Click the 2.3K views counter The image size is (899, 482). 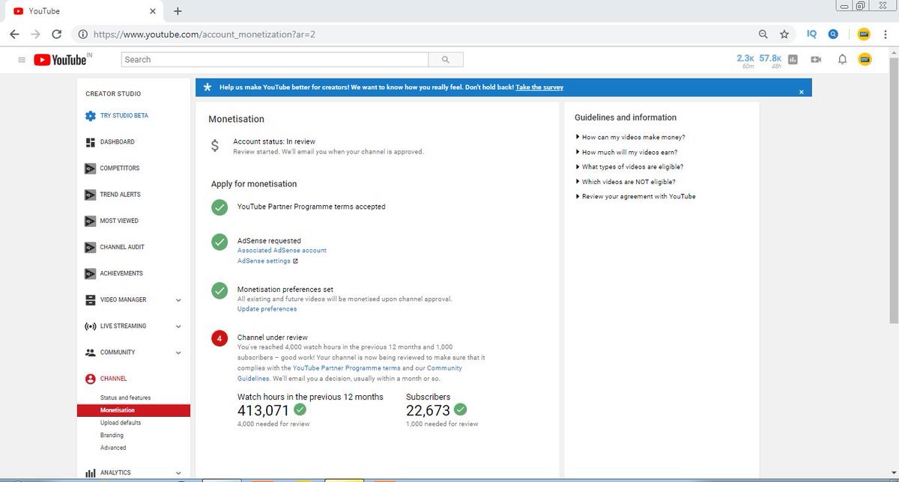coord(745,61)
